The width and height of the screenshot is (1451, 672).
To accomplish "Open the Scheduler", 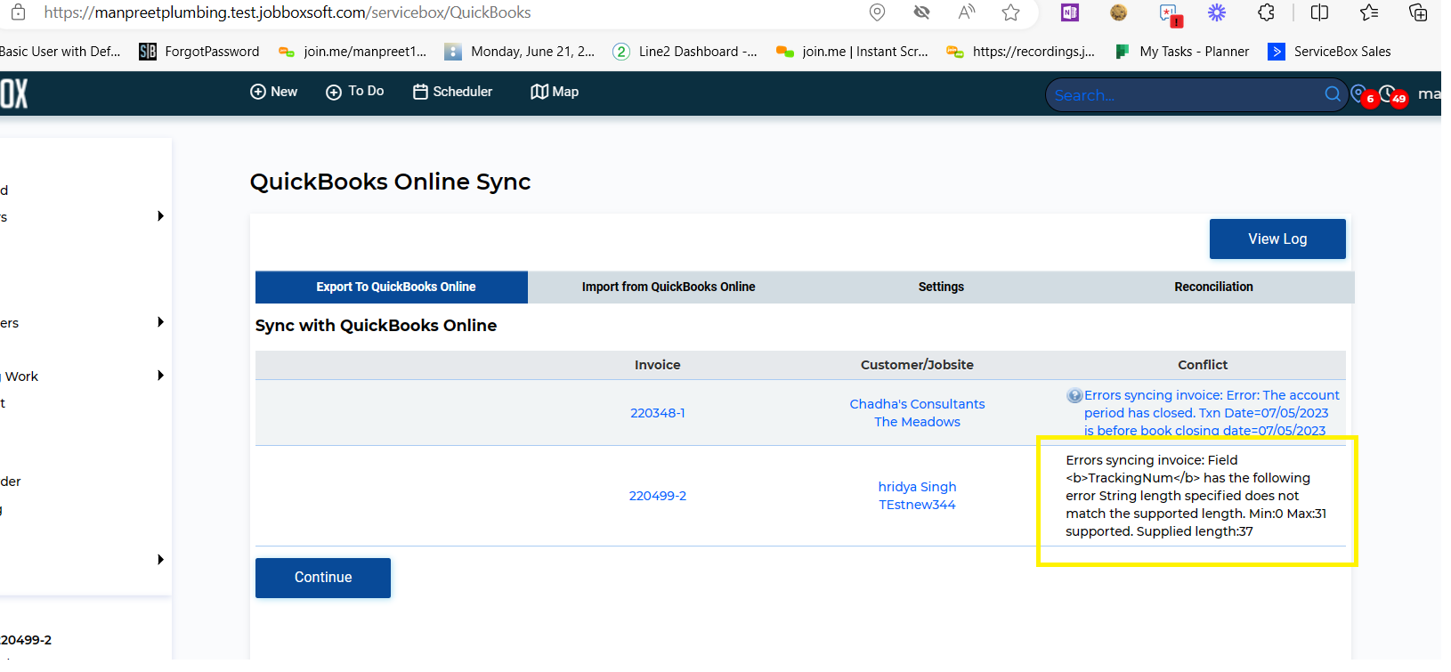I will pos(452,92).
